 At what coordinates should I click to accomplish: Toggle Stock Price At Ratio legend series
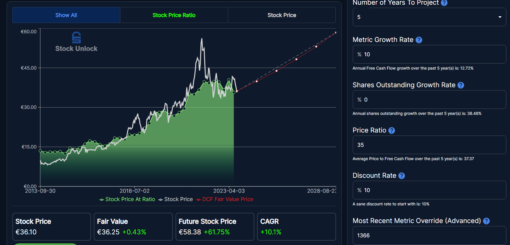point(127,199)
